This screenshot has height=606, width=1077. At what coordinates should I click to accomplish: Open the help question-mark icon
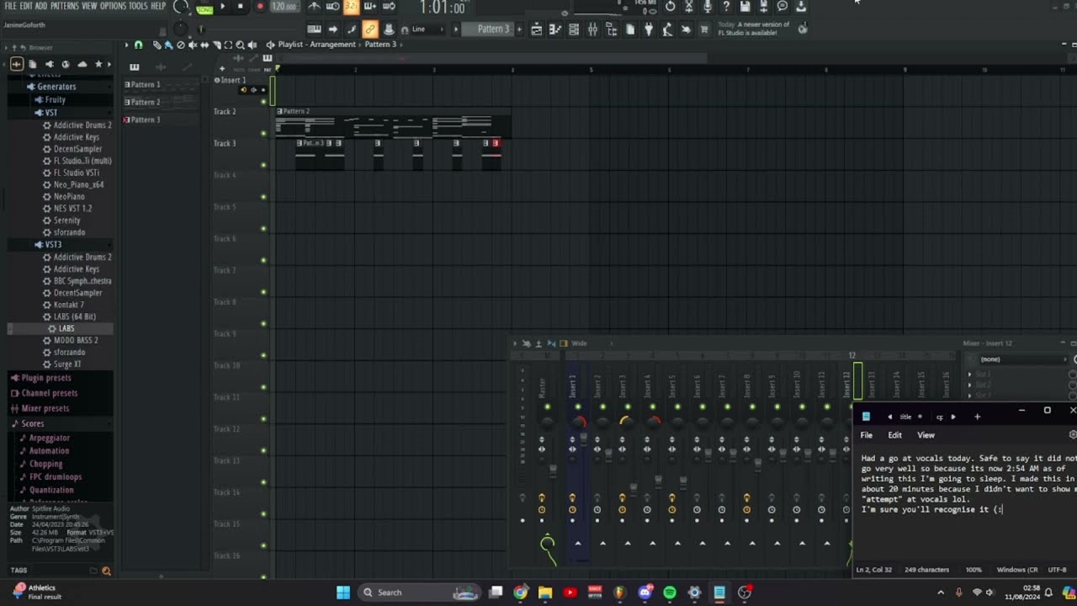coord(726,7)
